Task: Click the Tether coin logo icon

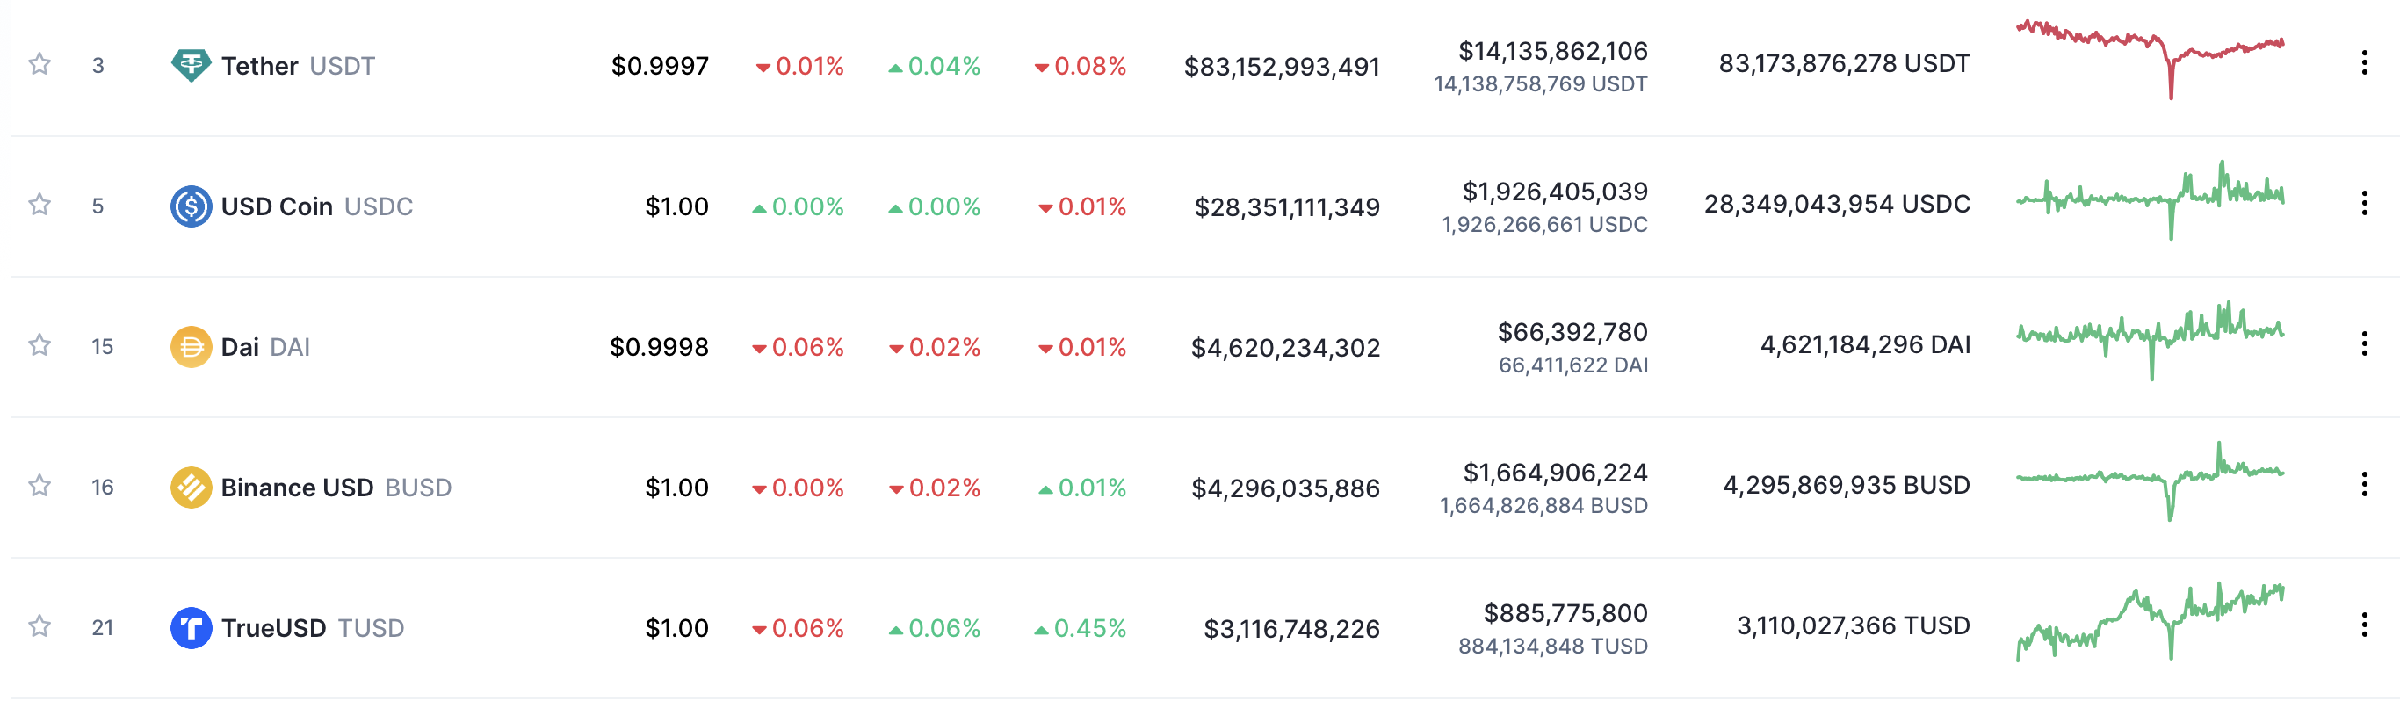Action: pyautogui.click(x=191, y=65)
